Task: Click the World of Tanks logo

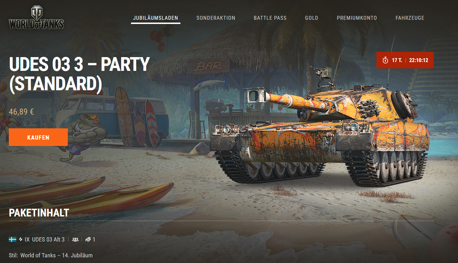Action: click(x=36, y=18)
